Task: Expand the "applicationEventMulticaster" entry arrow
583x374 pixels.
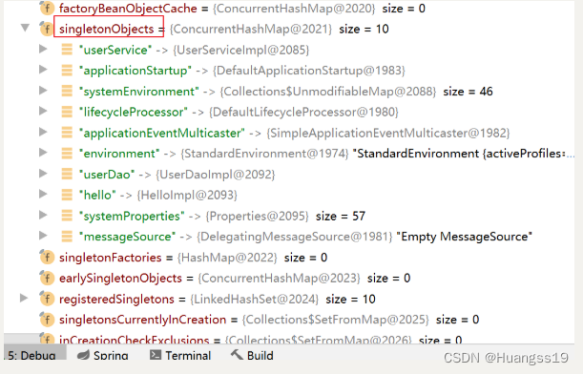Action: coord(43,132)
